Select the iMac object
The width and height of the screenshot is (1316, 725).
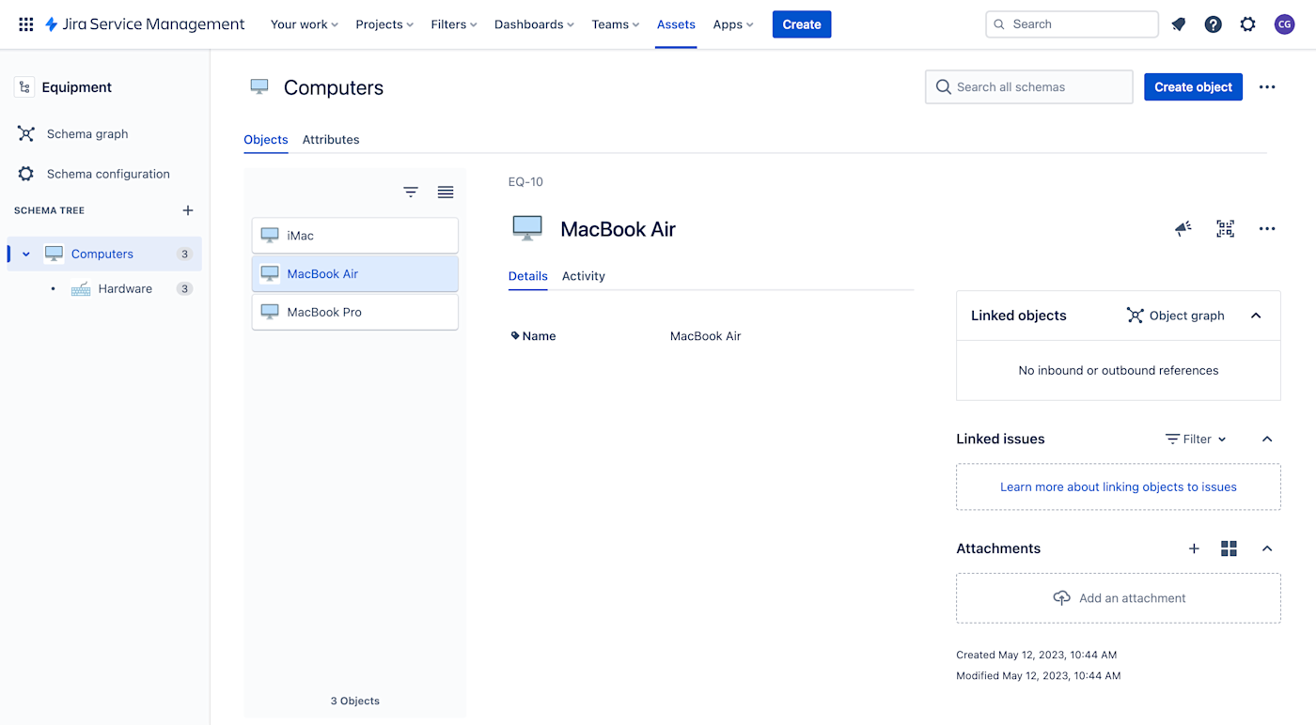(x=355, y=236)
